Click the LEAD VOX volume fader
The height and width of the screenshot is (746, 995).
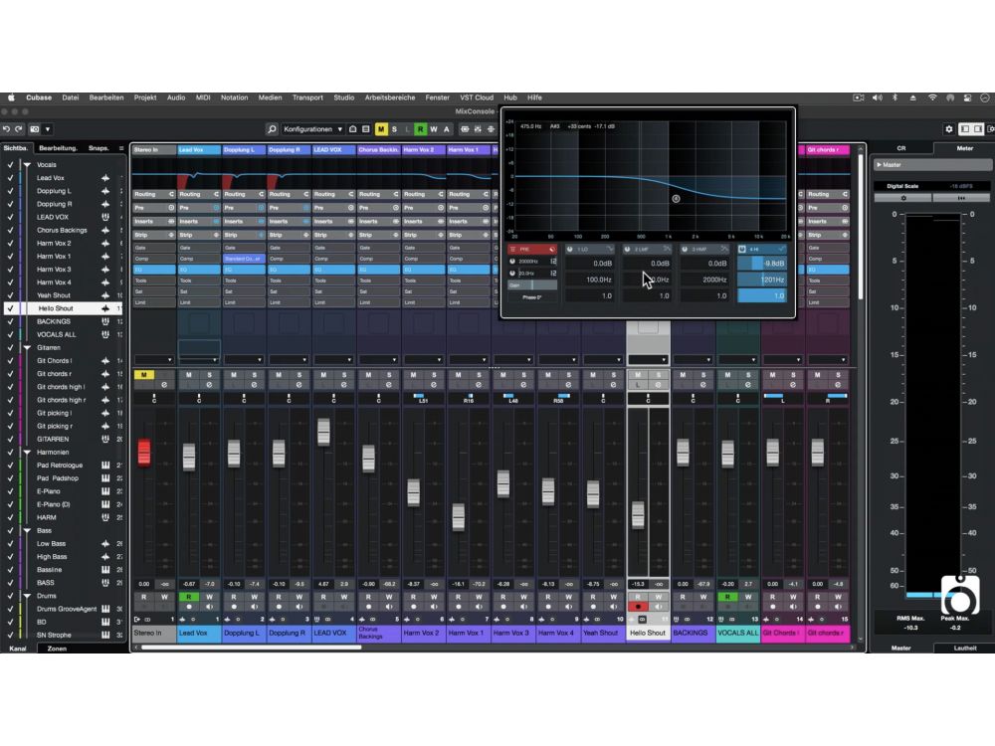323,432
